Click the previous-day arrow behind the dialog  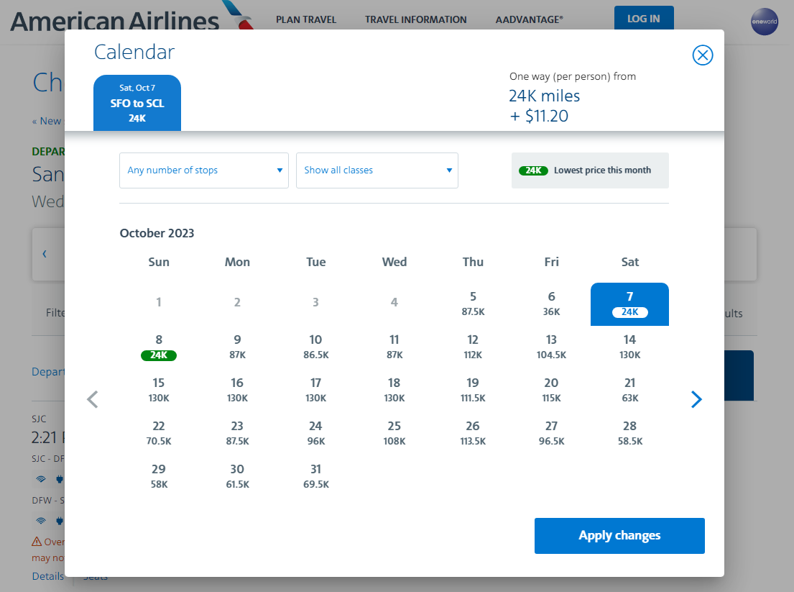(45, 253)
